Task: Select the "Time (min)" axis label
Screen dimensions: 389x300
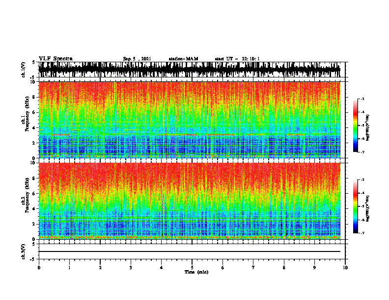Action: coord(196,272)
